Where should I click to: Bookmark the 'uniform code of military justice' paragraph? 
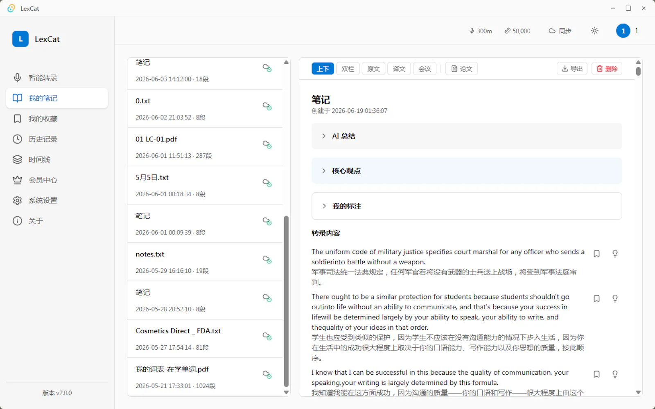click(597, 254)
